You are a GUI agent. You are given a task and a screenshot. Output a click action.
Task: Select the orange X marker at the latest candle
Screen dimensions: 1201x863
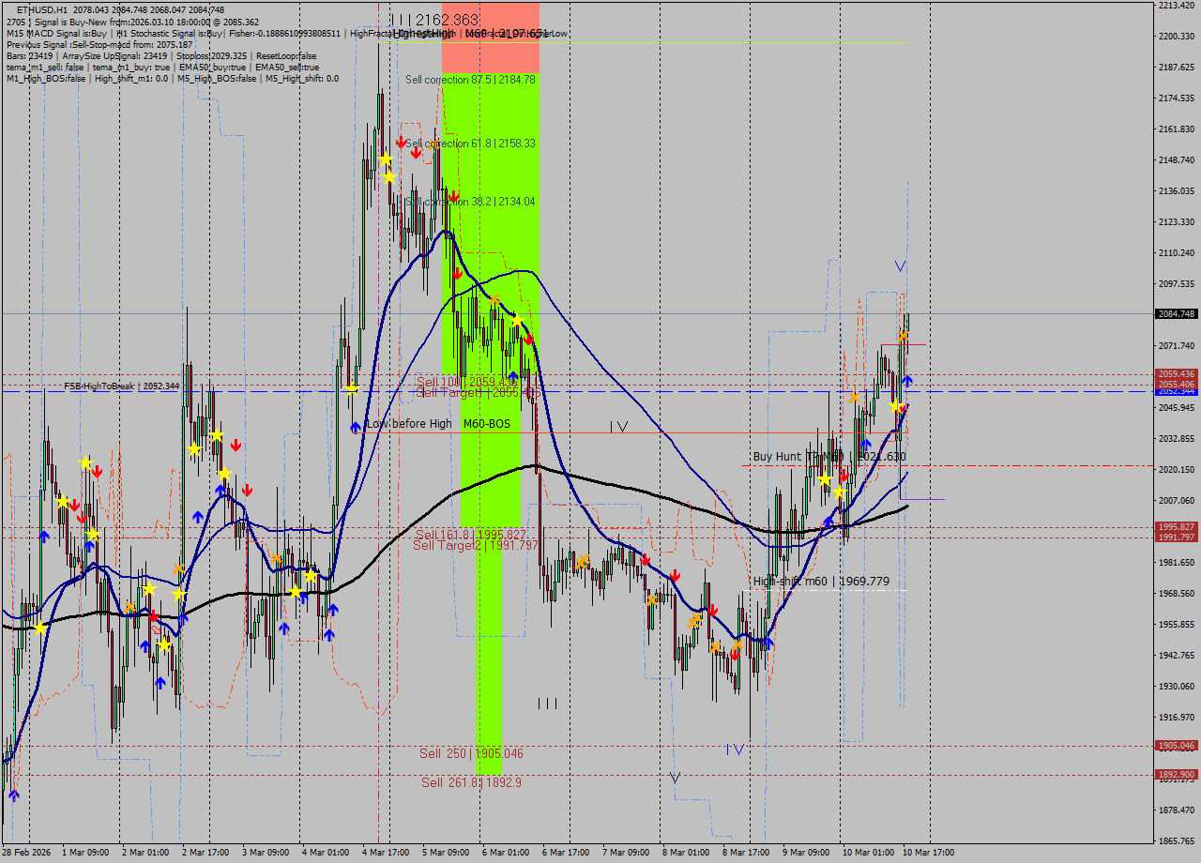[x=902, y=335]
